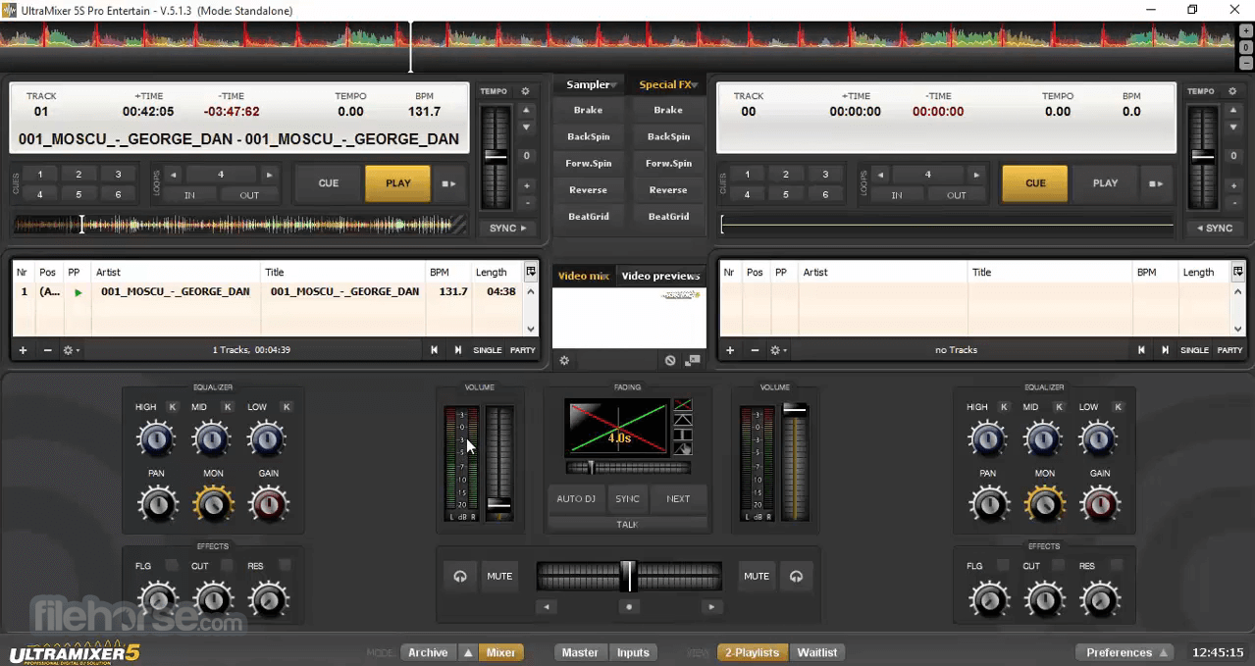The width and height of the screenshot is (1255, 666).
Task: Toggle right equalizer HIGH kill button
Action: pos(1004,407)
